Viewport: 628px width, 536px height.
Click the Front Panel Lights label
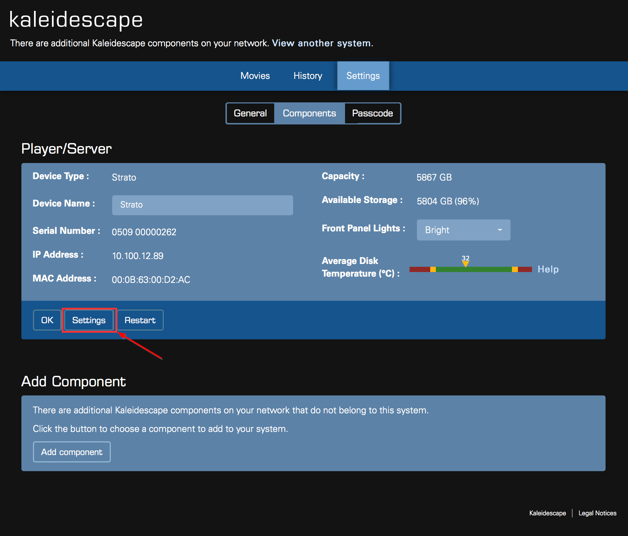click(363, 229)
